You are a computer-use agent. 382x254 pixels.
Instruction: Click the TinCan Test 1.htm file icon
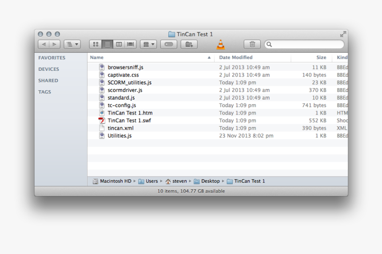click(x=102, y=113)
